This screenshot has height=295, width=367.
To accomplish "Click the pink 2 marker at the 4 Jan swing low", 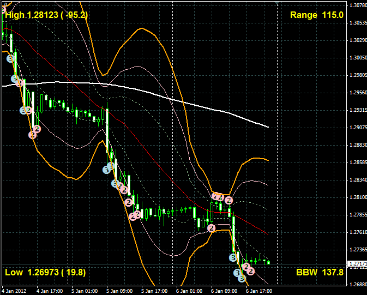I will tap(32, 134).
